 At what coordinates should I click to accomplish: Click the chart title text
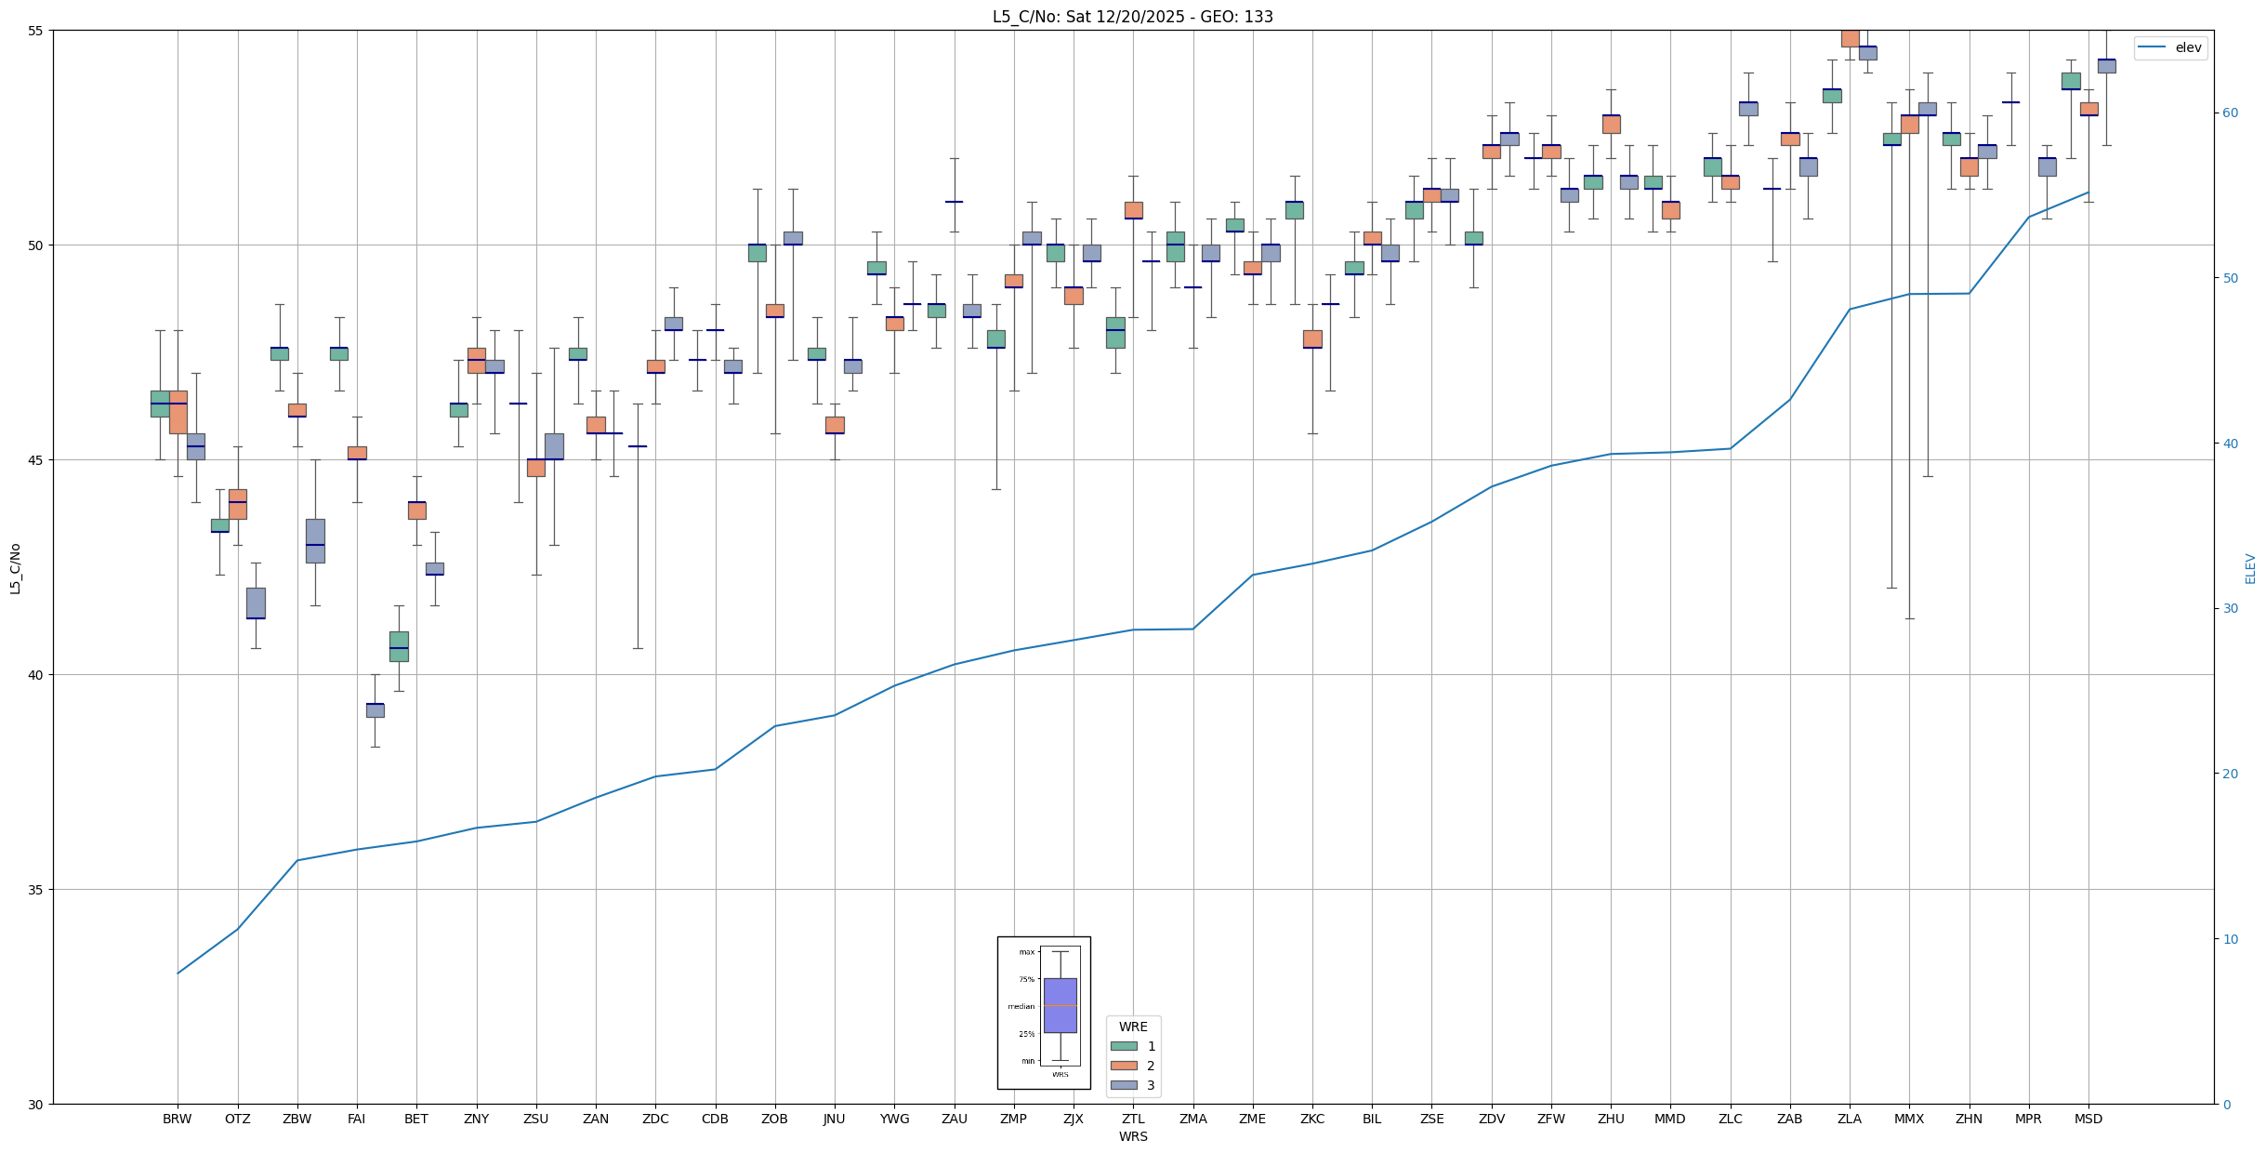(x=1132, y=17)
